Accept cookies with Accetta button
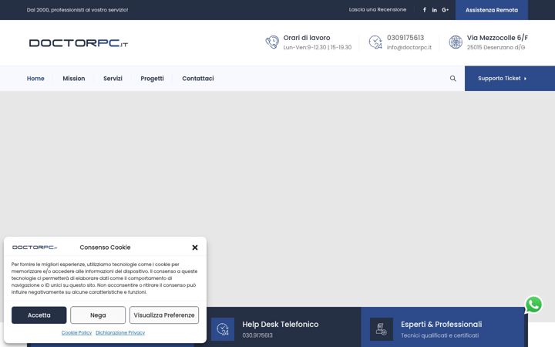The width and height of the screenshot is (555, 347). point(39,315)
